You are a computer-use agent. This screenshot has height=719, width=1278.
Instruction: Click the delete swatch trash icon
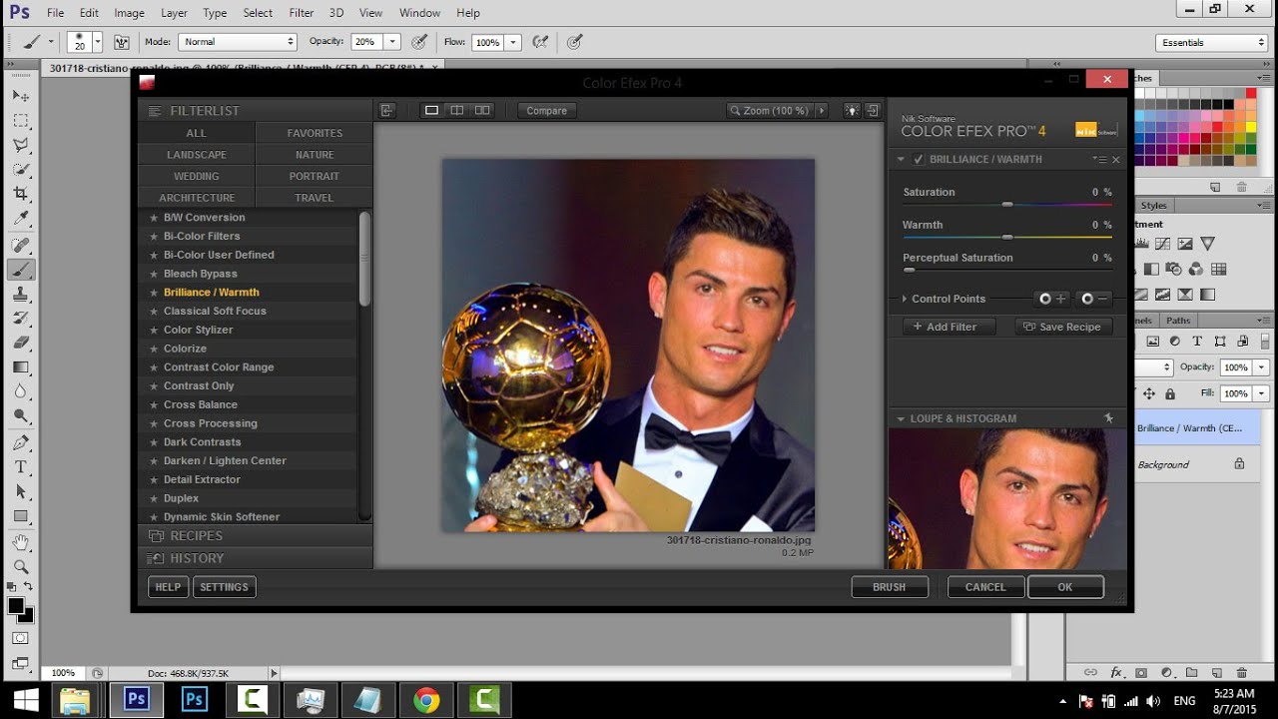point(1241,187)
